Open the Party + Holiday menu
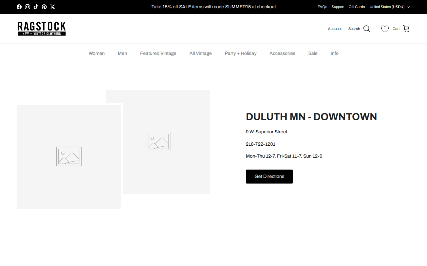 point(241,53)
